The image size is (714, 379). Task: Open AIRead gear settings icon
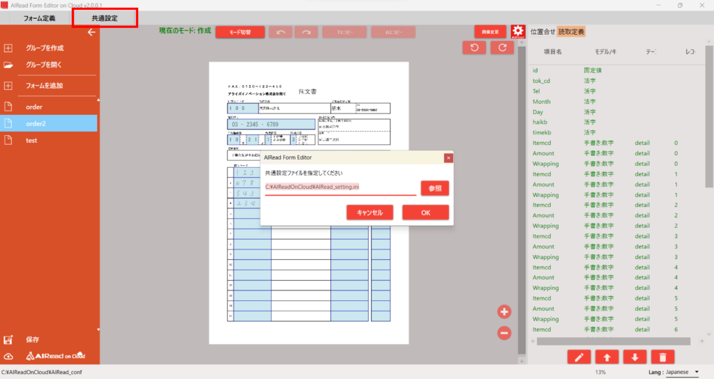(x=517, y=32)
